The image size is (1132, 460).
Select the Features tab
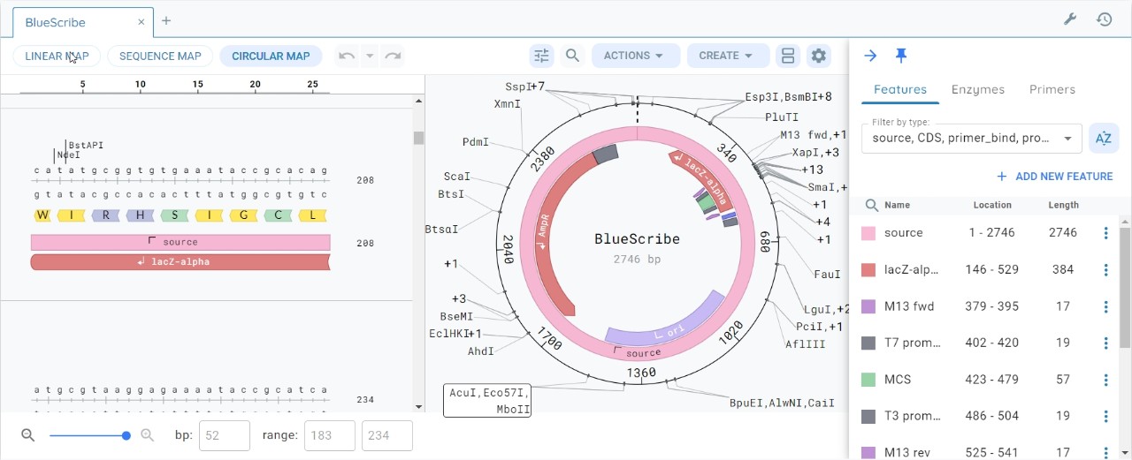coord(900,89)
